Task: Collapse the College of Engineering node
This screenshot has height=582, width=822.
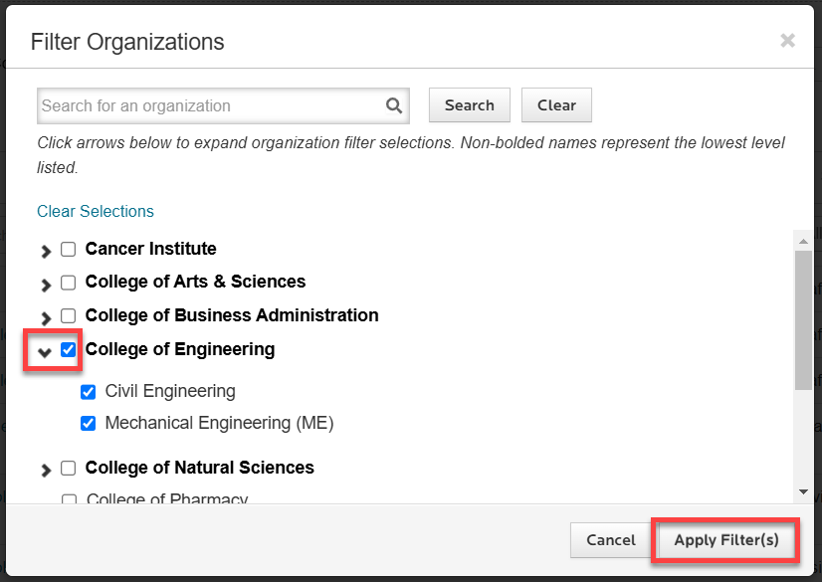Action: pos(45,351)
